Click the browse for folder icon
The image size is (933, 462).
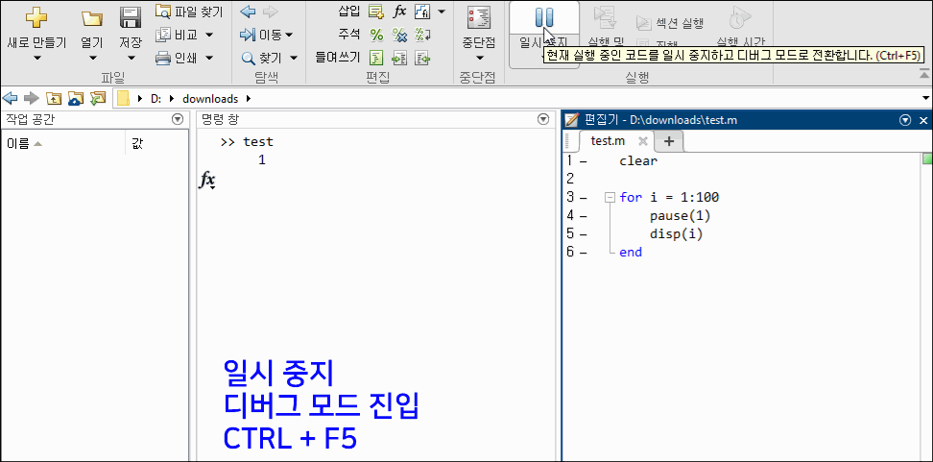pyautogui.click(x=98, y=98)
